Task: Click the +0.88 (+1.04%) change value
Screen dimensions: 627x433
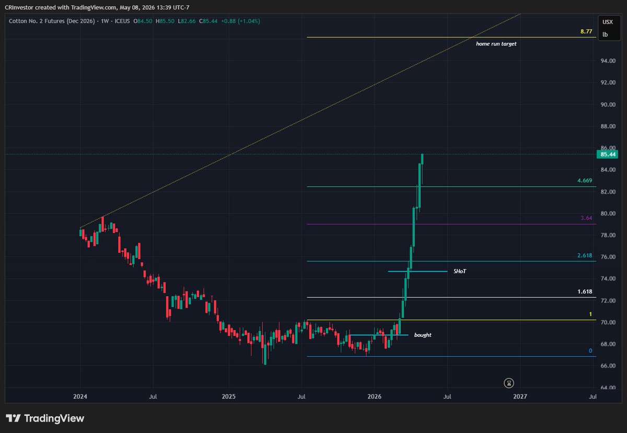Action: coord(241,21)
